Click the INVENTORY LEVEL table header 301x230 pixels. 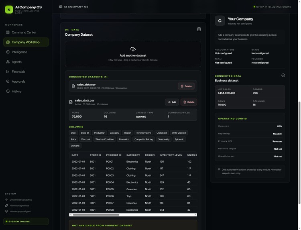[171, 155]
